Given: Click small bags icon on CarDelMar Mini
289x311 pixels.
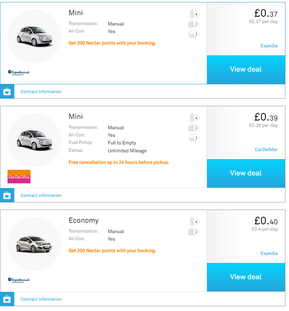Looking at the screenshot, I should [193, 138].
